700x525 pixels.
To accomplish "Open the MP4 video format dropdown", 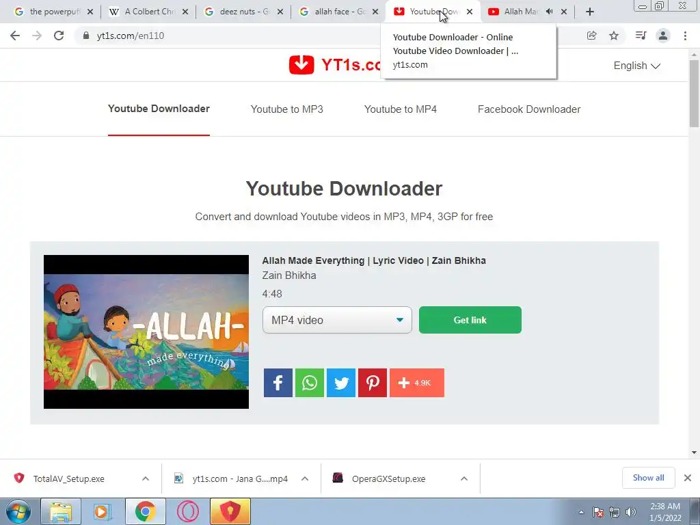I will tap(337, 320).
